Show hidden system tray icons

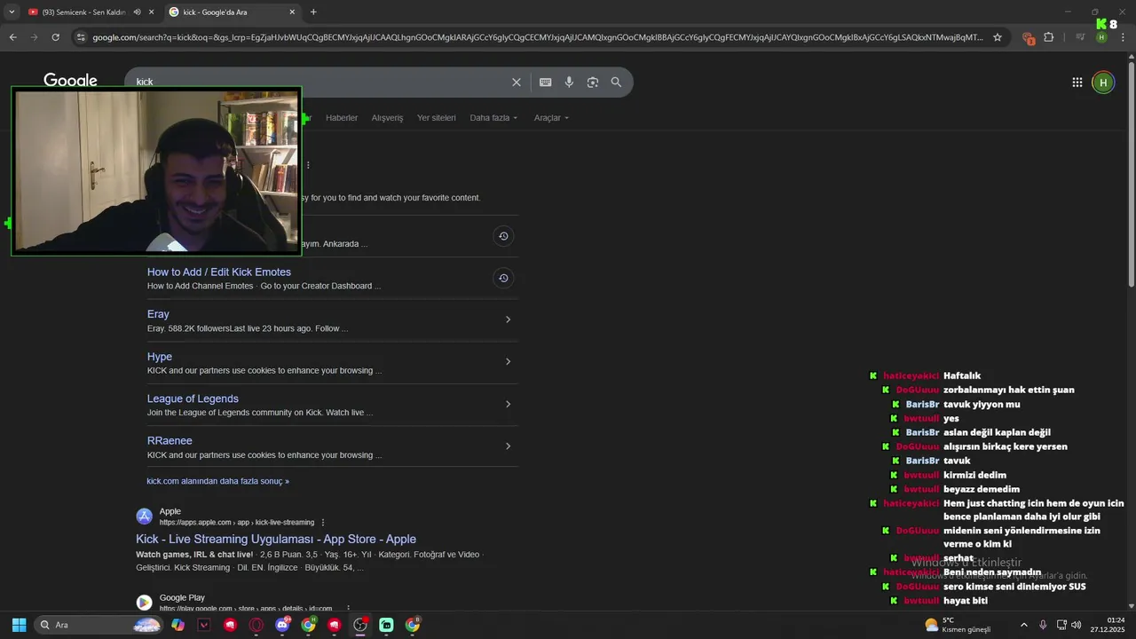[x=1023, y=625]
